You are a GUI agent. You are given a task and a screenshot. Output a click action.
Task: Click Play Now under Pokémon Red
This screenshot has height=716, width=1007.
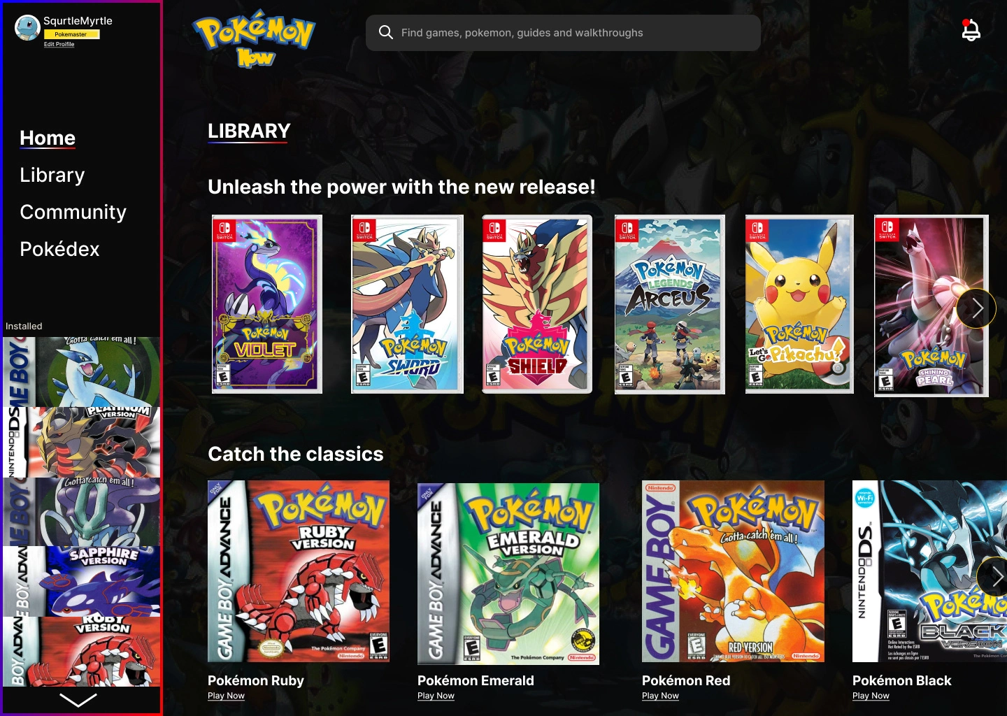660,696
